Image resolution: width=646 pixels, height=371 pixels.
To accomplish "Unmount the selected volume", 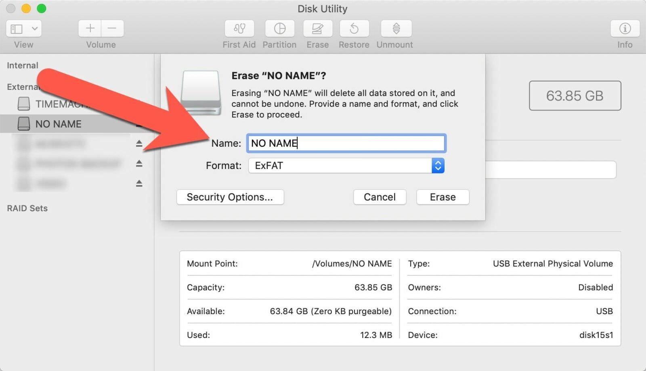I will [x=394, y=29].
